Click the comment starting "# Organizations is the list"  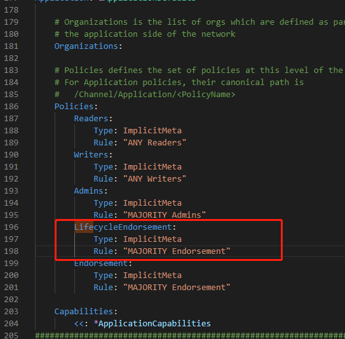click(200, 22)
